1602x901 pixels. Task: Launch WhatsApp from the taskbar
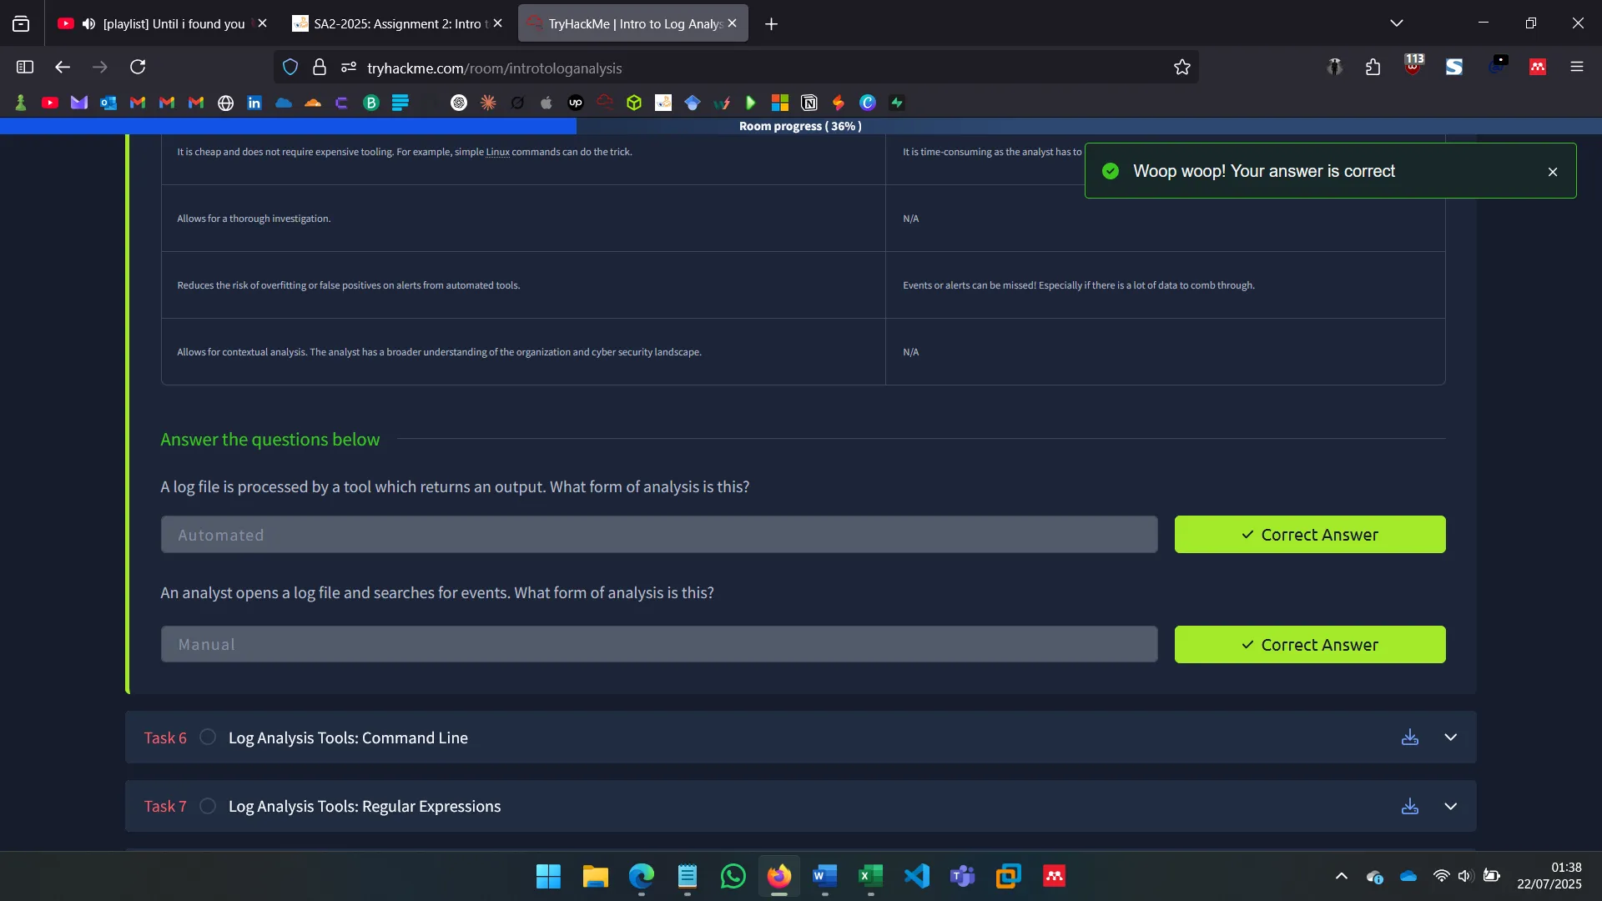(732, 876)
